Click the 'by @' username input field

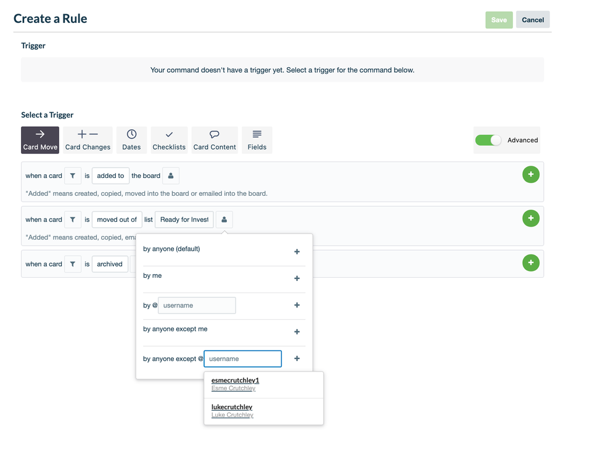click(197, 305)
